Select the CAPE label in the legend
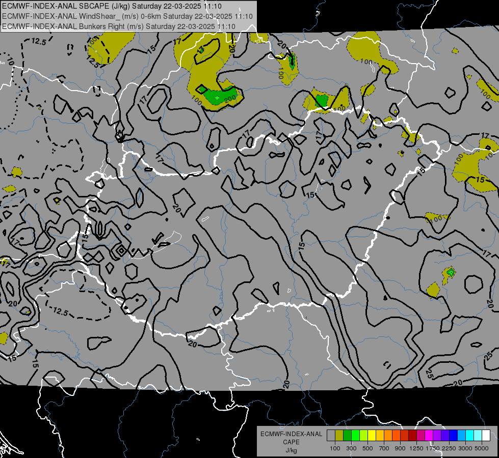This screenshot has width=499, height=458. coord(291,442)
